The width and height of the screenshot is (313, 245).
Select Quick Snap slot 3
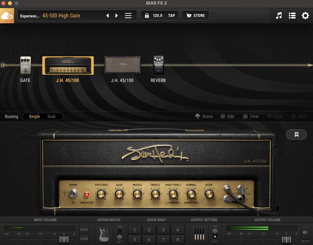coord(163,230)
